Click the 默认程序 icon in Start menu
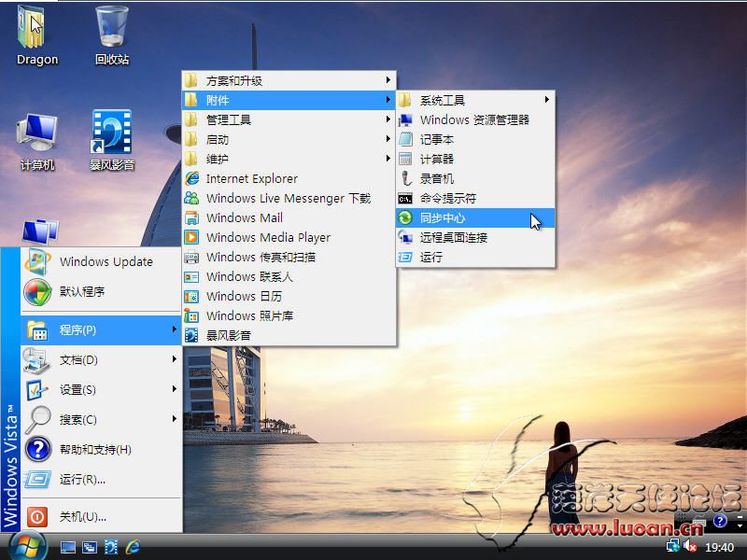 point(37,291)
